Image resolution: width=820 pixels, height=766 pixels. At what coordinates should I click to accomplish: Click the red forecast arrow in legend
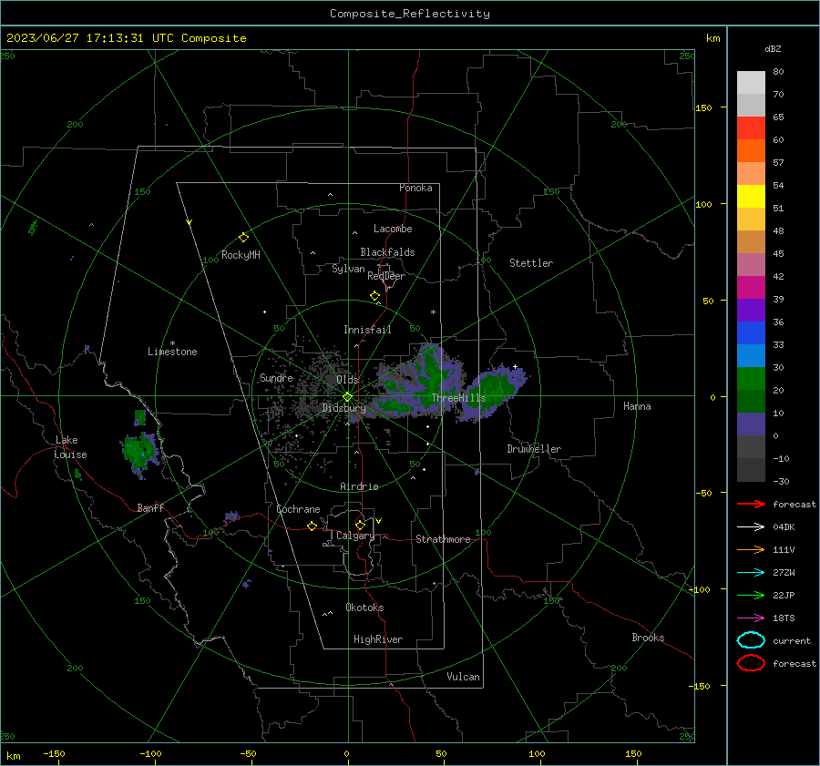coord(751,504)
